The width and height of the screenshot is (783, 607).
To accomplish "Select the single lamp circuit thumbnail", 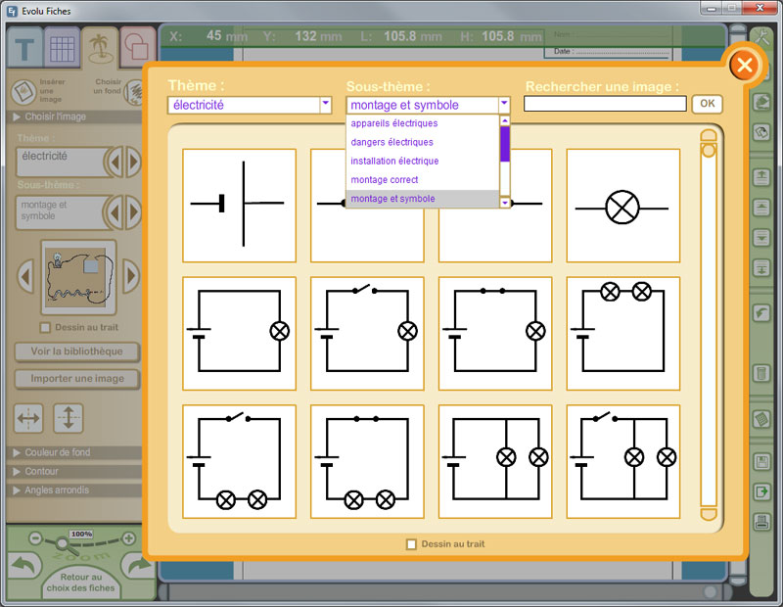I will click(x=622, y=206).
